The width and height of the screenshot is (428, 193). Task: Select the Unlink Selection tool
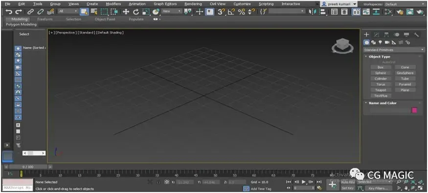pos(41,12)
